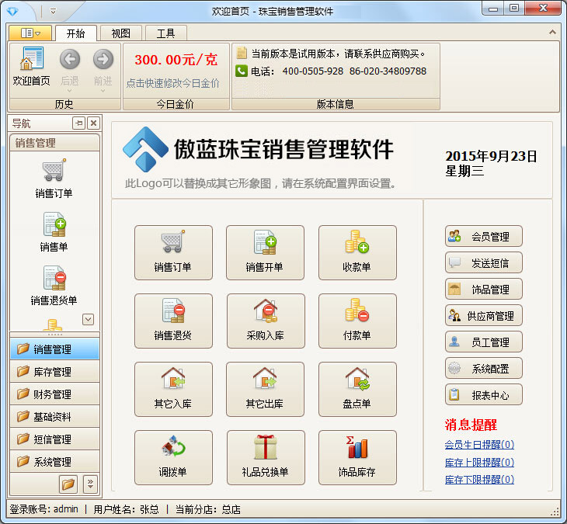Click the 供应商管理 button
The height and width of the screenshot is (524, 567).
point(484,315)
